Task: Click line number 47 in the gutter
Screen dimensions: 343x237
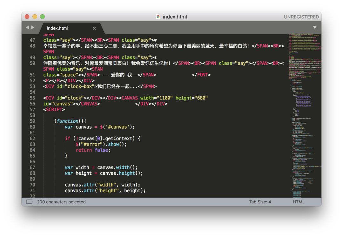Action: coord(32,40)
